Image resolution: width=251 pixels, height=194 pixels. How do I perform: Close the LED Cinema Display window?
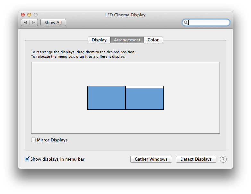coord(23,15)
